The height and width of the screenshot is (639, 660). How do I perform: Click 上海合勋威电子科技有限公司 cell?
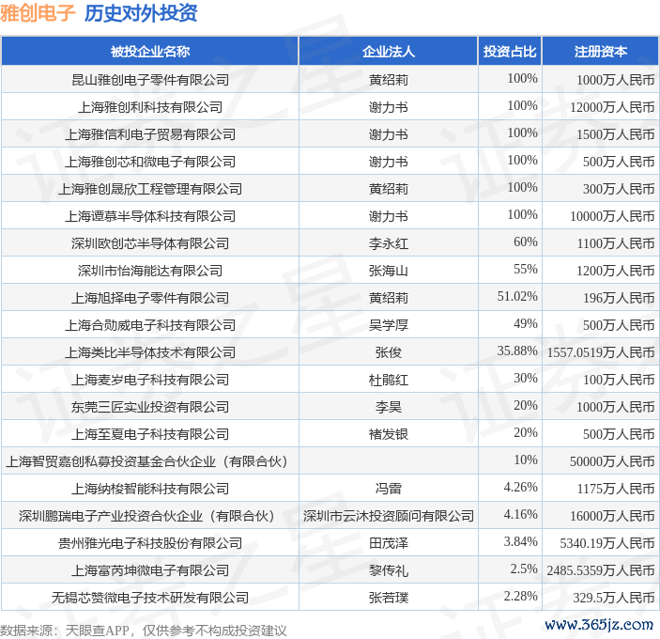(x=150, y=325)
